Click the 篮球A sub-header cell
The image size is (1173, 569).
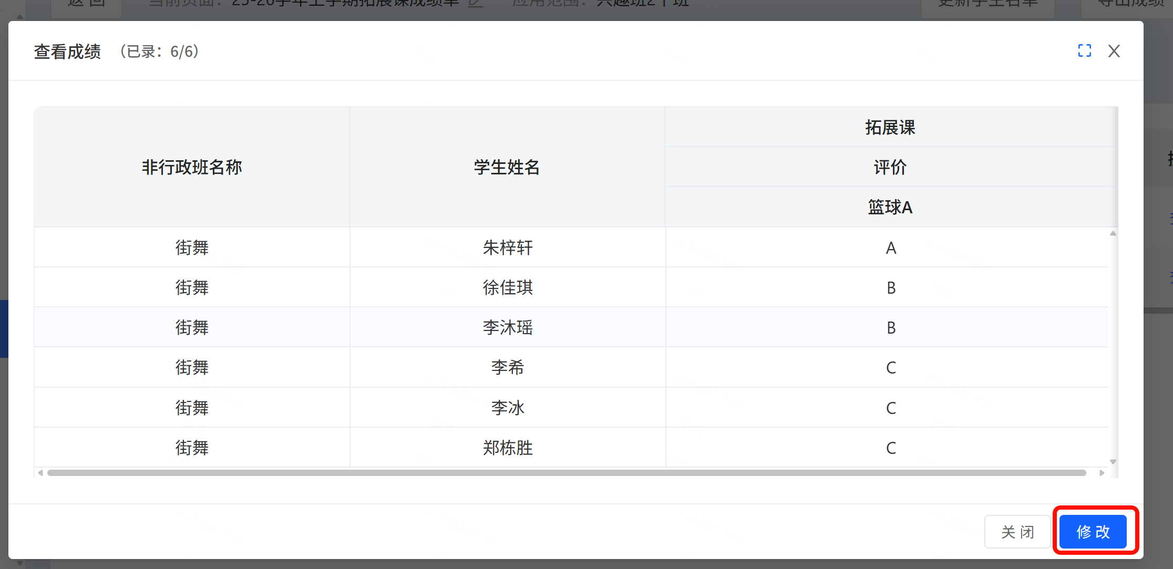[890, 207]
